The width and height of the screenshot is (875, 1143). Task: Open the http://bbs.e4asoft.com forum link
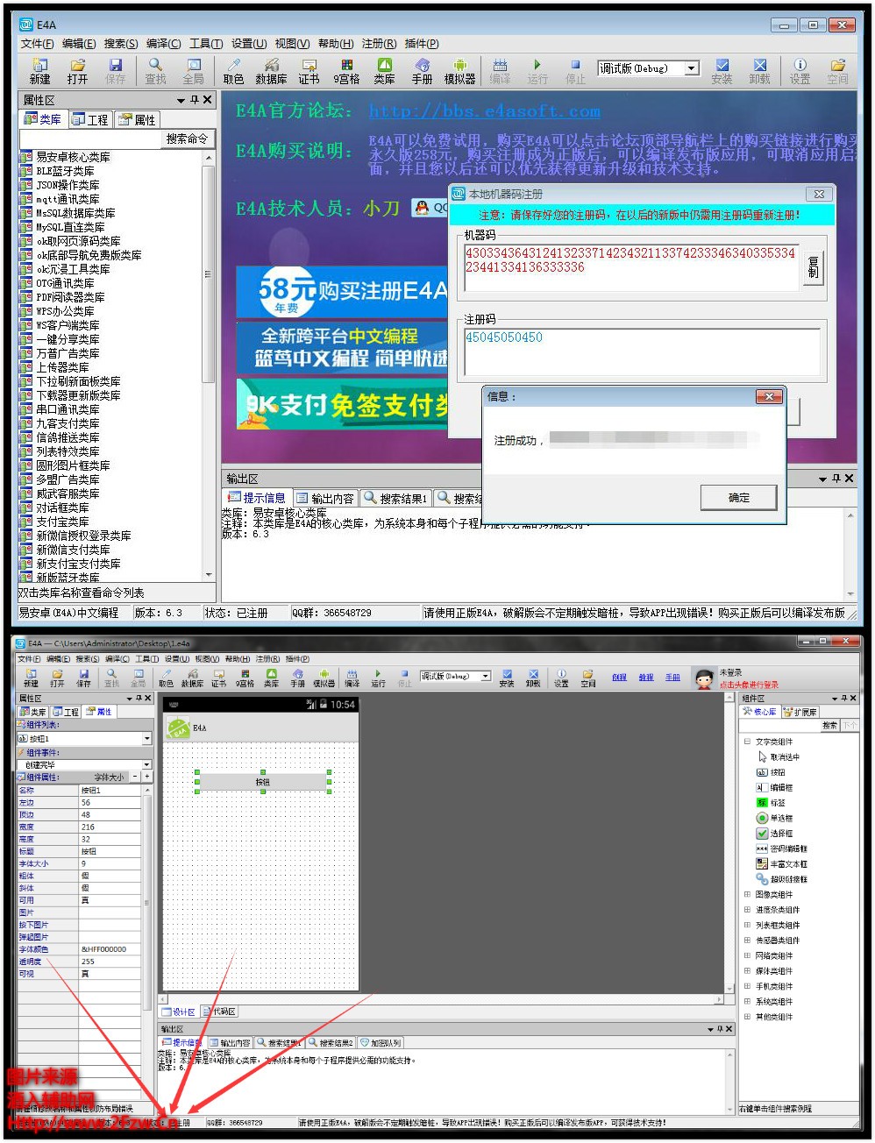pyautogui.click(x=484, y=111)
